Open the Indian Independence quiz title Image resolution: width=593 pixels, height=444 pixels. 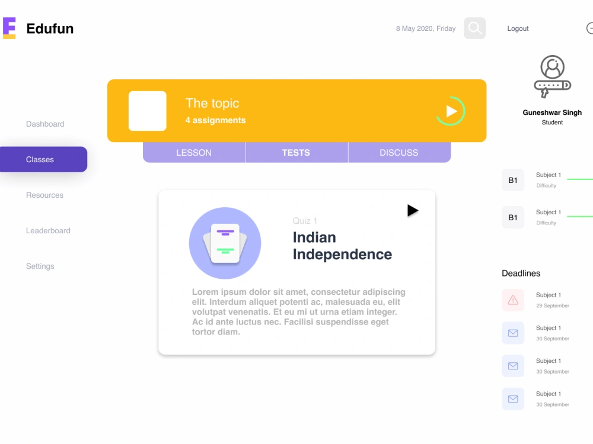tap(342, 246)
